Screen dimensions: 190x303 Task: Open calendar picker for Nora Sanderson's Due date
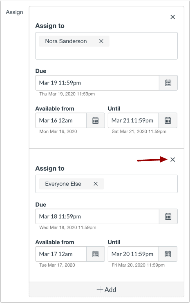tap(168, 83)
